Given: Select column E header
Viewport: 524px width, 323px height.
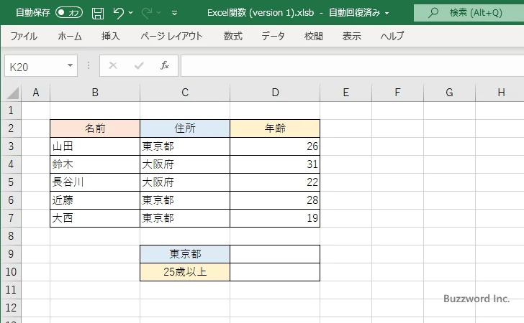Looking at the screenshot, I should pyautogui.click(x=346, y=93).
